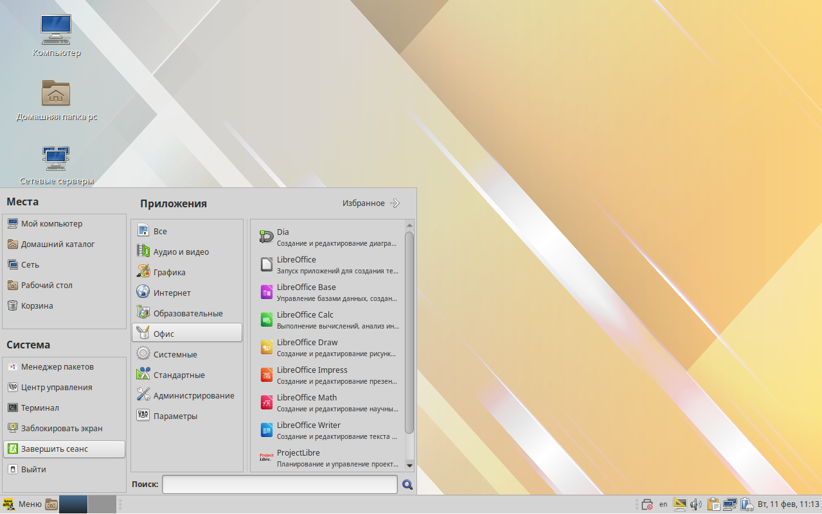The width and height of the screenshot is (822, 514).
Task: Open the network connections tray icon
Action: coord(729,504)
